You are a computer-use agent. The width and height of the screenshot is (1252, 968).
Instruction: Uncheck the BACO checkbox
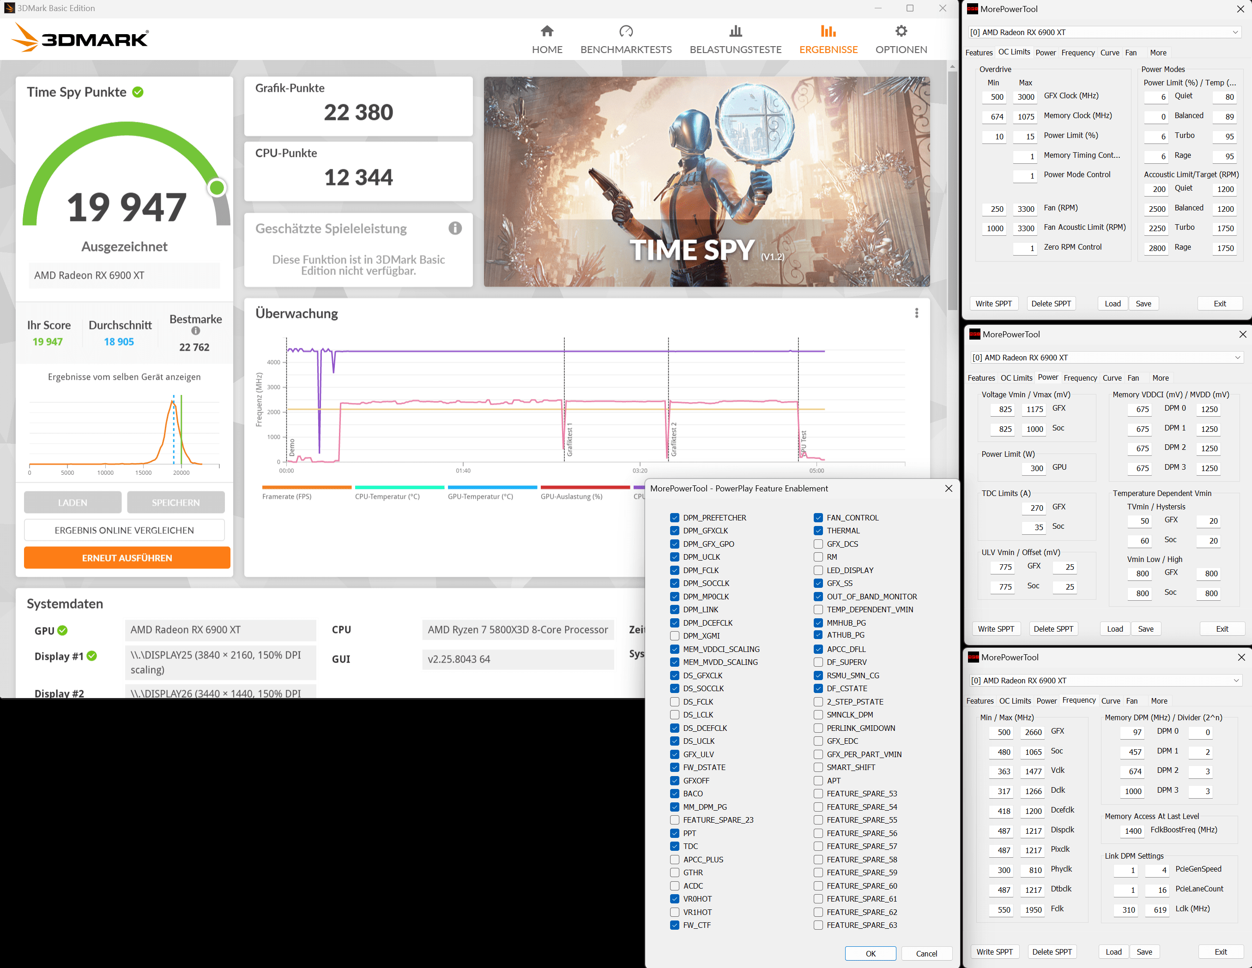pos(675,794)
